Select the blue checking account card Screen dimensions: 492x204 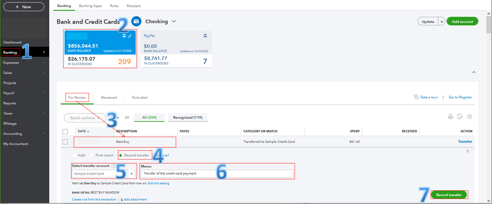click(x=100, y=49)
